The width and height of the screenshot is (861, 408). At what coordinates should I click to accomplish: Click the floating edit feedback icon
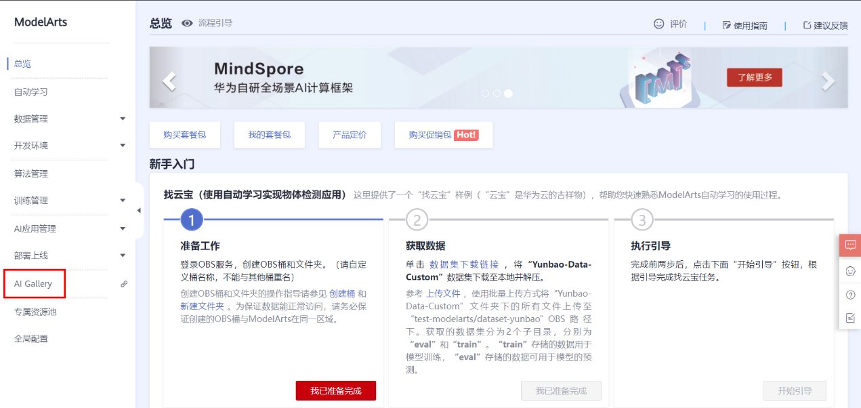(851, 318)
